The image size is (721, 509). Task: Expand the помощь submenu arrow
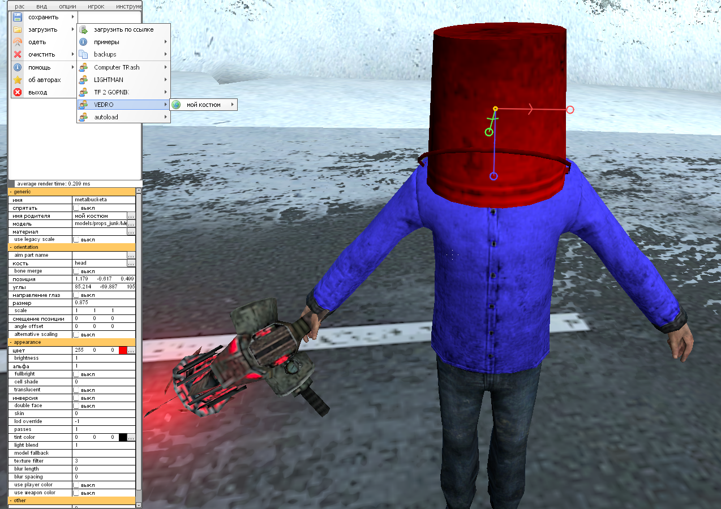coord(73,67)
